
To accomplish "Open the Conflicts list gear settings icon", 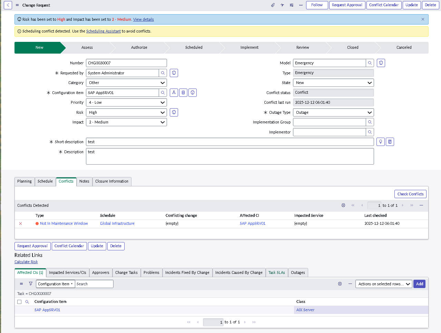I will (x=343, y=205).
